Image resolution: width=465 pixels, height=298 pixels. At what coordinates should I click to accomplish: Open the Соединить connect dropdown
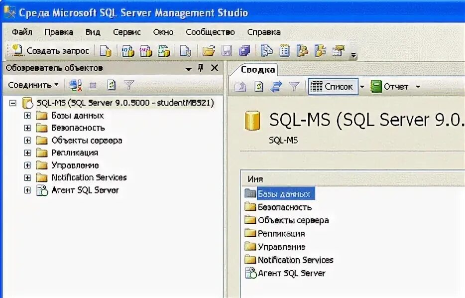coord(33,85)
